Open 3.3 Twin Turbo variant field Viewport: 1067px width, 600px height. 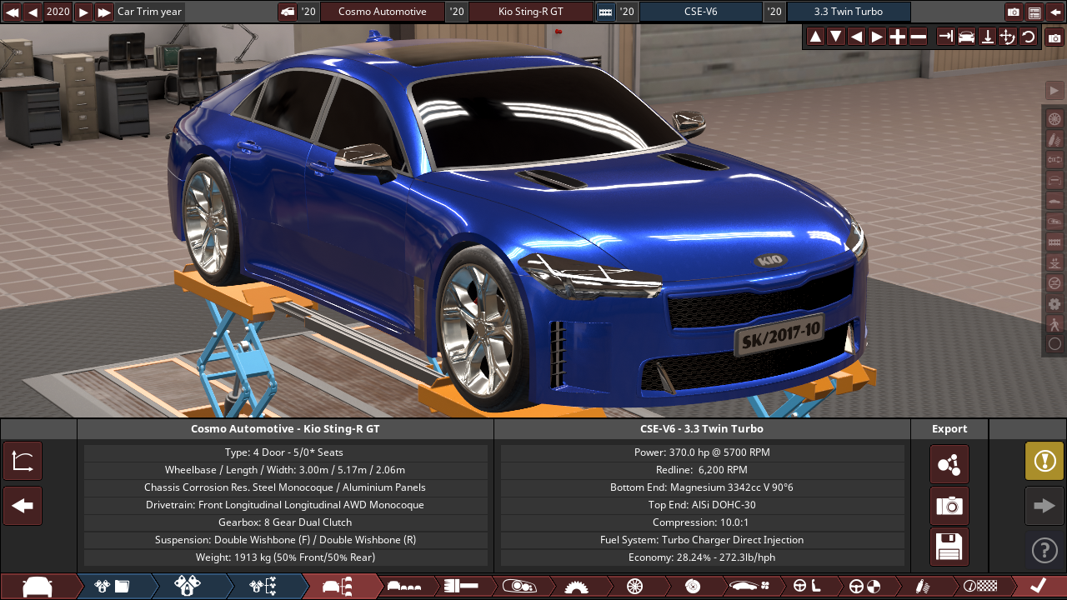click(849, 12)
